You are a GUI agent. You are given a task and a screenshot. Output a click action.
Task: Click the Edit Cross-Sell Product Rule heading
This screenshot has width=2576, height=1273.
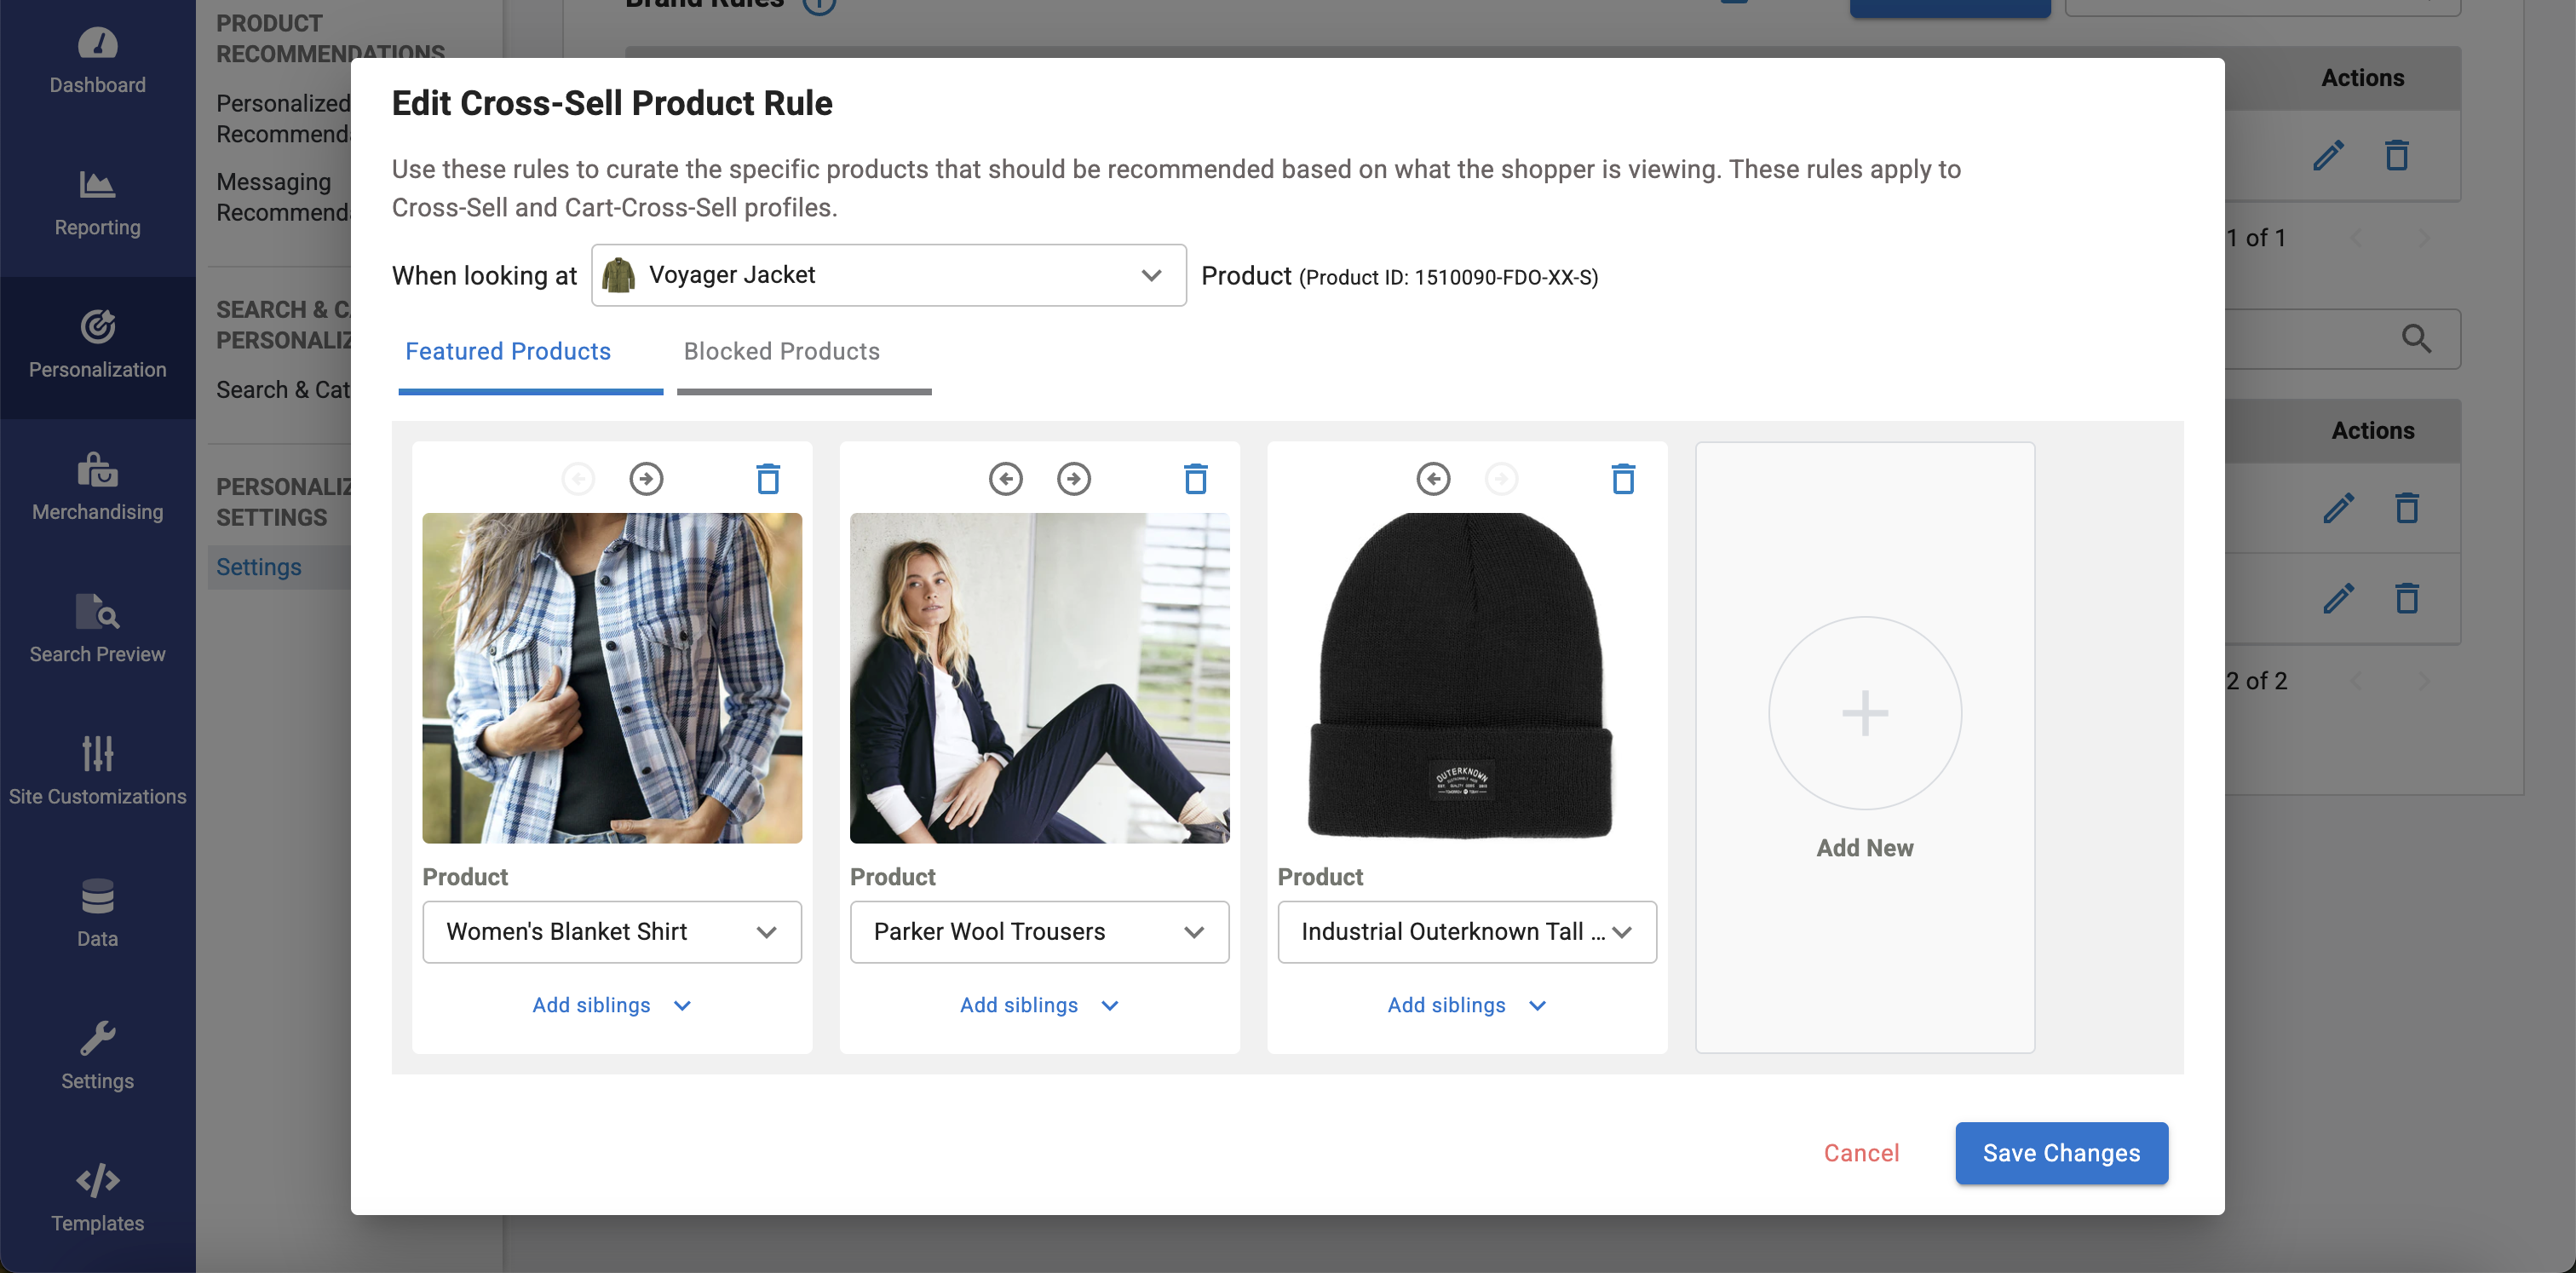[x=612, y=103]
